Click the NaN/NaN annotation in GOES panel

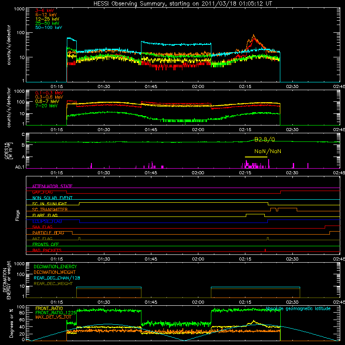(268, 151)
